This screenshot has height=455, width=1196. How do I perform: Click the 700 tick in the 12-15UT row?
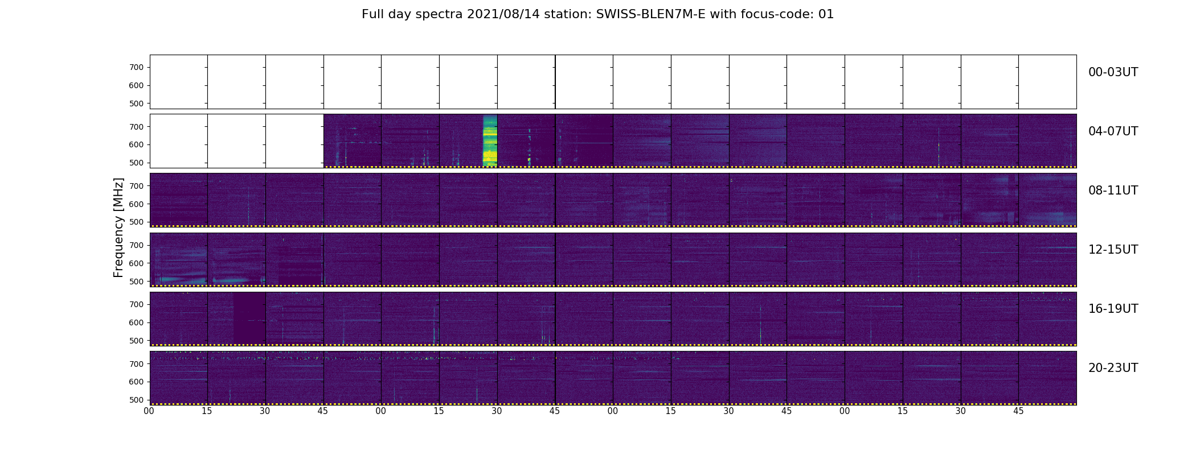point(136,245)
